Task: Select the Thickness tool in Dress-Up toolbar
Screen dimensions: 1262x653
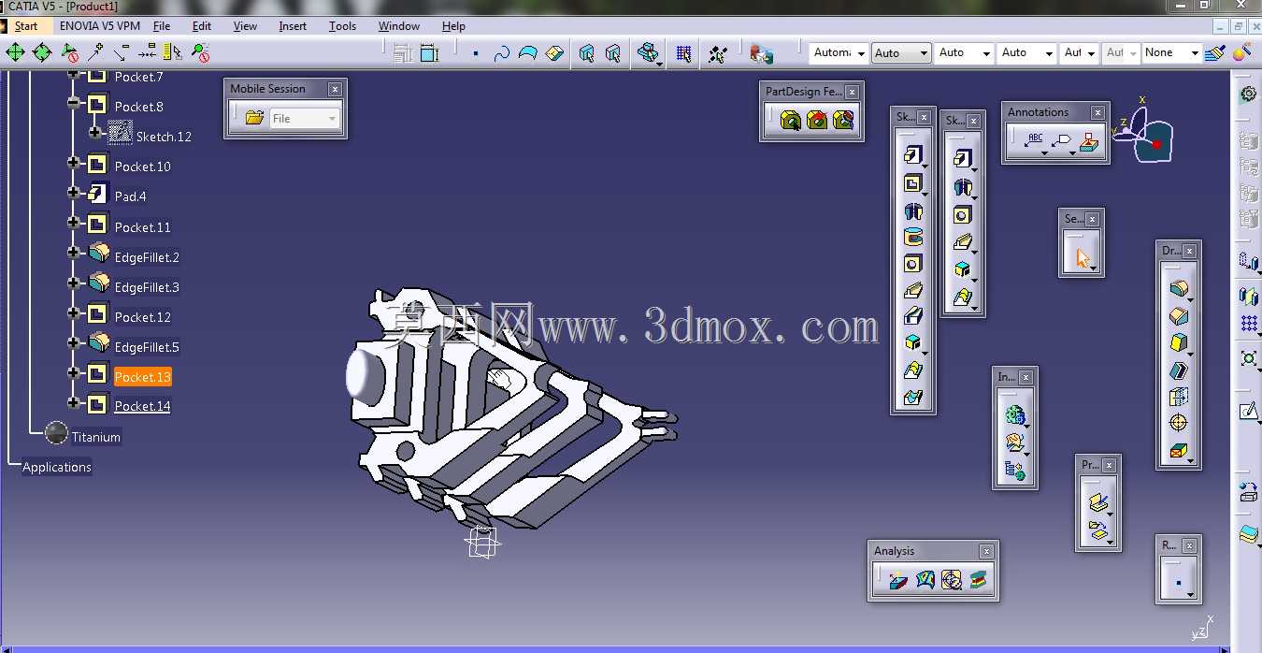Action: [1179, 397]
